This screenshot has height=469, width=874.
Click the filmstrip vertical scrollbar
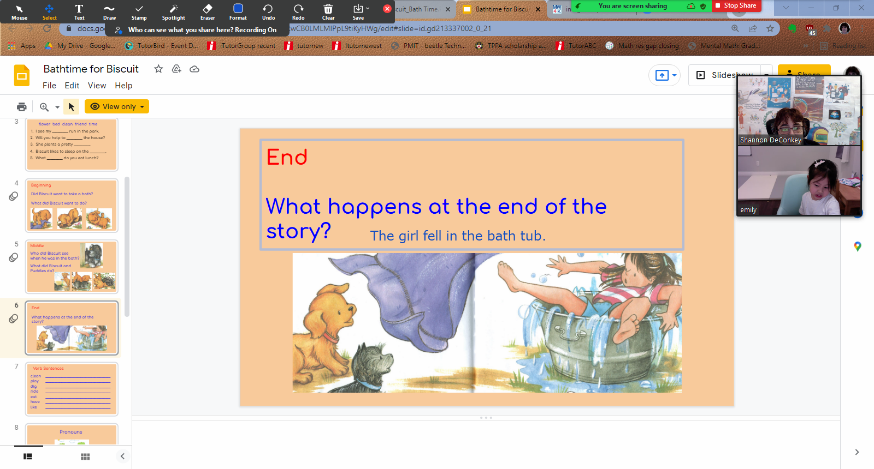tap(127, 246)
